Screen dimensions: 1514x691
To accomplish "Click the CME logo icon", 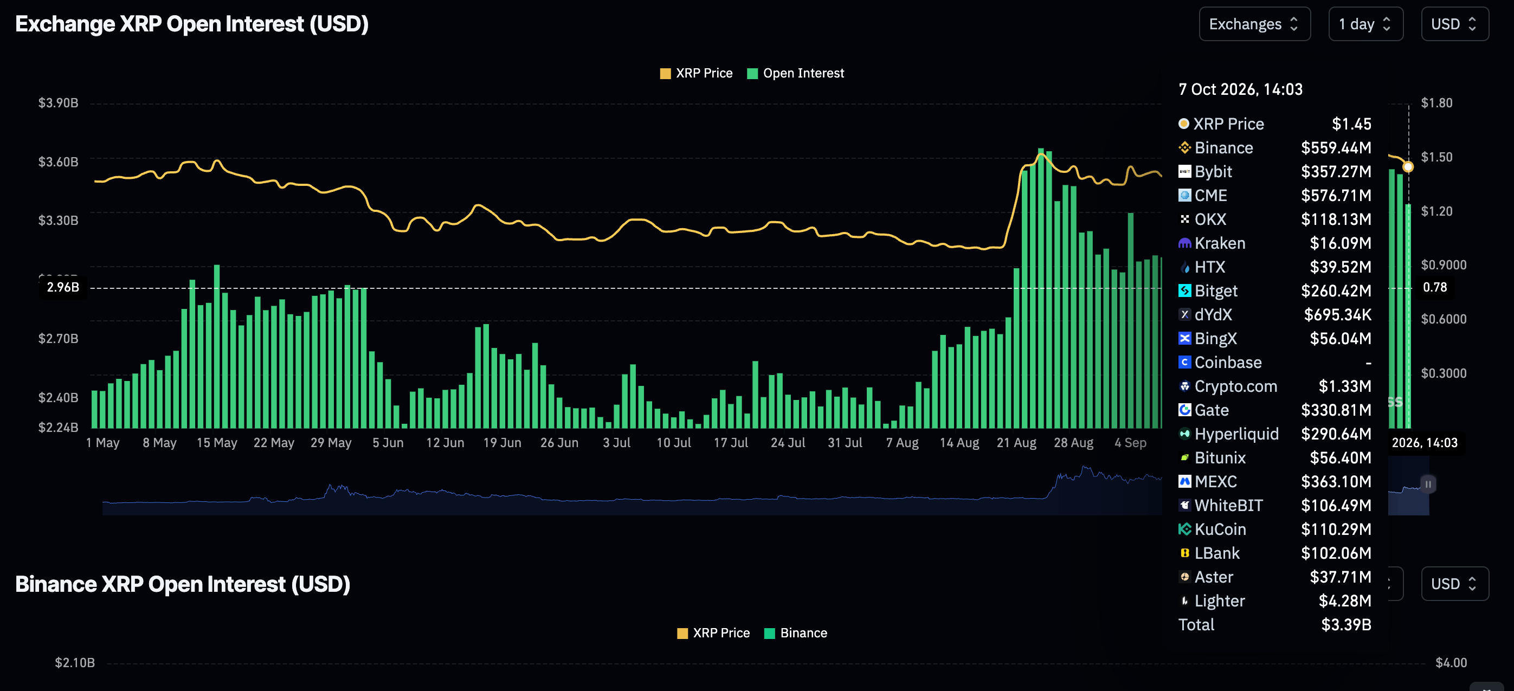I will coord(1184,195).
